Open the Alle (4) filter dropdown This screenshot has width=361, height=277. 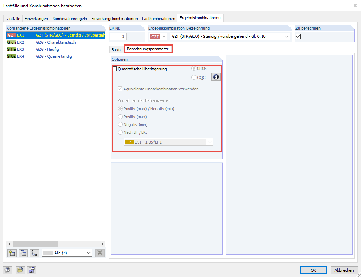point(67,253)
